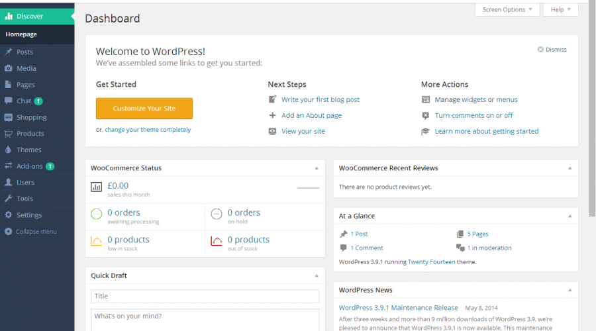This screenshot has height=331, width=596.
Task: Open the Help dropdown
Action: point(560,10)
